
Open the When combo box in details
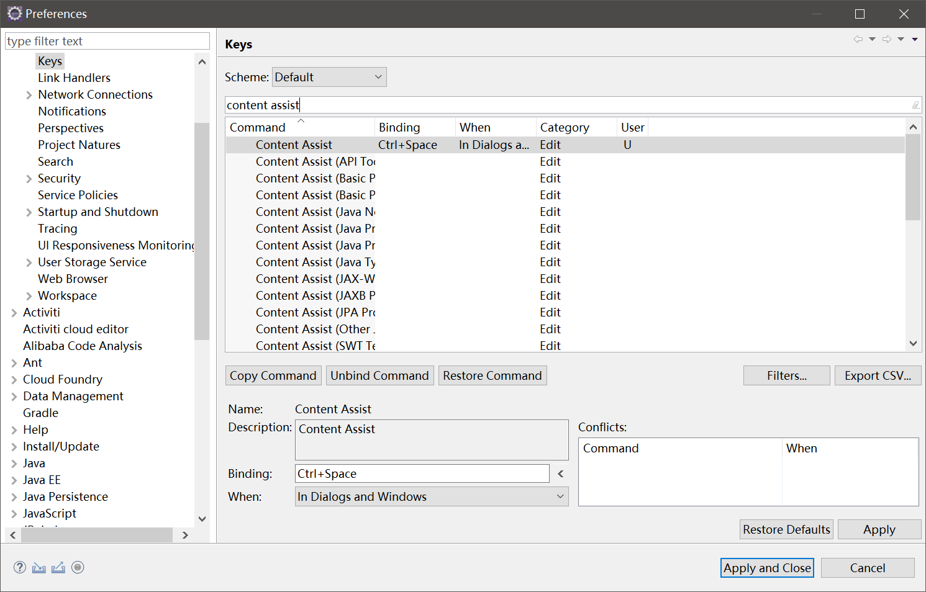click(x=432, y=496)
